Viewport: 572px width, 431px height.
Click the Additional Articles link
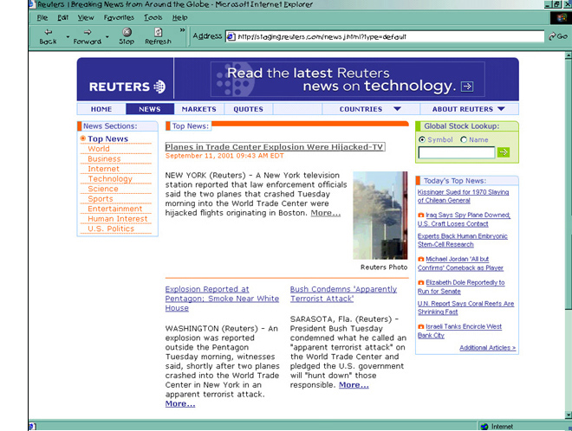[x=487, y=348]
